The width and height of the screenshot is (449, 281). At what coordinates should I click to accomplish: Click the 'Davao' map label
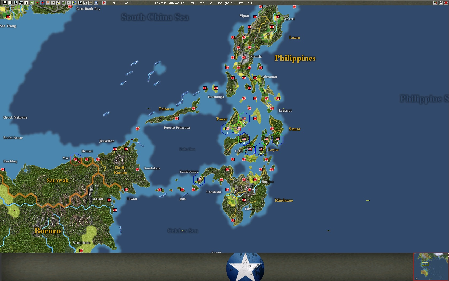click(250, 209)
